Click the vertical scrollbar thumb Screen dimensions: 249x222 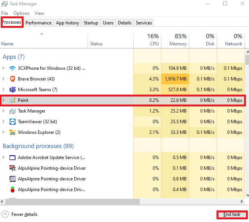247,60
